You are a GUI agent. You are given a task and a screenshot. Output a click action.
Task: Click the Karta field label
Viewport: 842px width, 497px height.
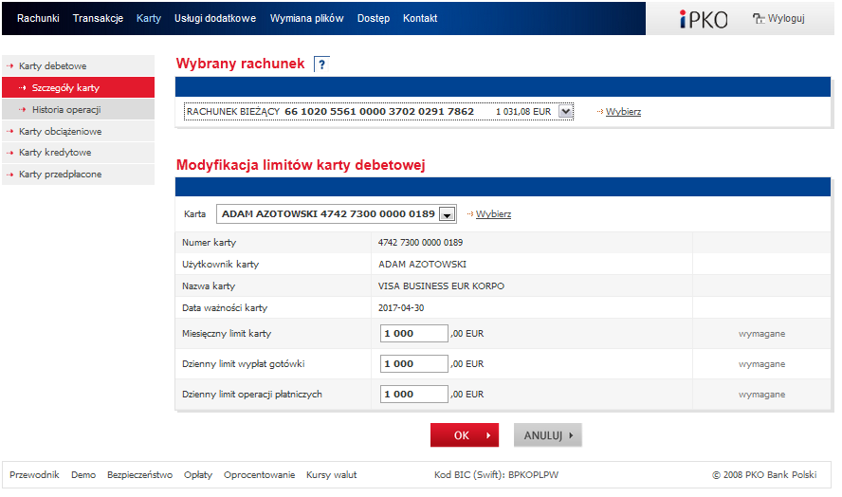click(x=194, y=213)
